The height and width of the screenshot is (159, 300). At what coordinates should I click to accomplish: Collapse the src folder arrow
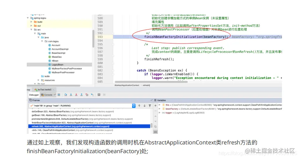tap(31, 30)
